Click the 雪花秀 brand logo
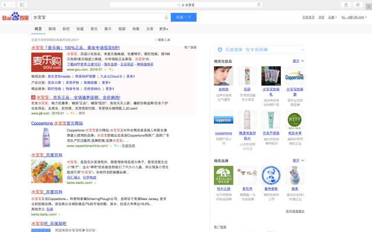The height and width of the screenshot is (232, 372). point(247,175)
